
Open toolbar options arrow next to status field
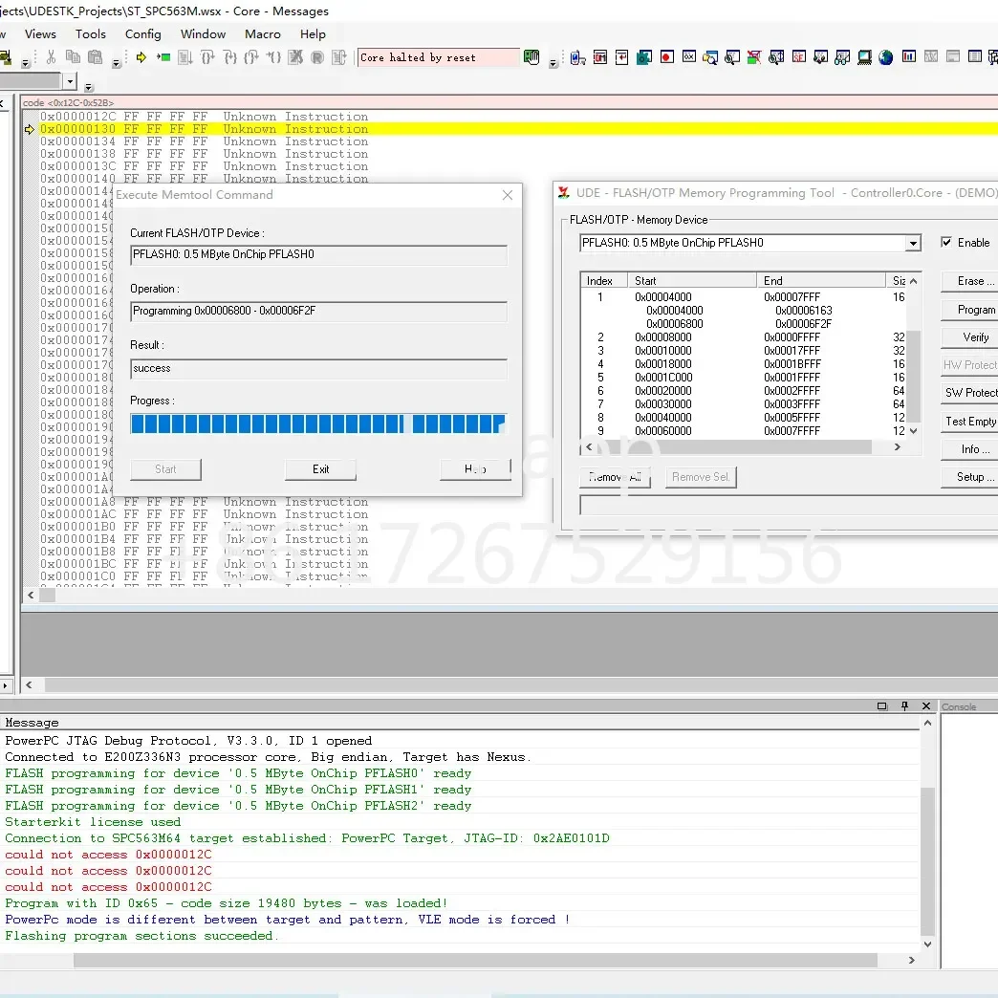tap(553, 64)
